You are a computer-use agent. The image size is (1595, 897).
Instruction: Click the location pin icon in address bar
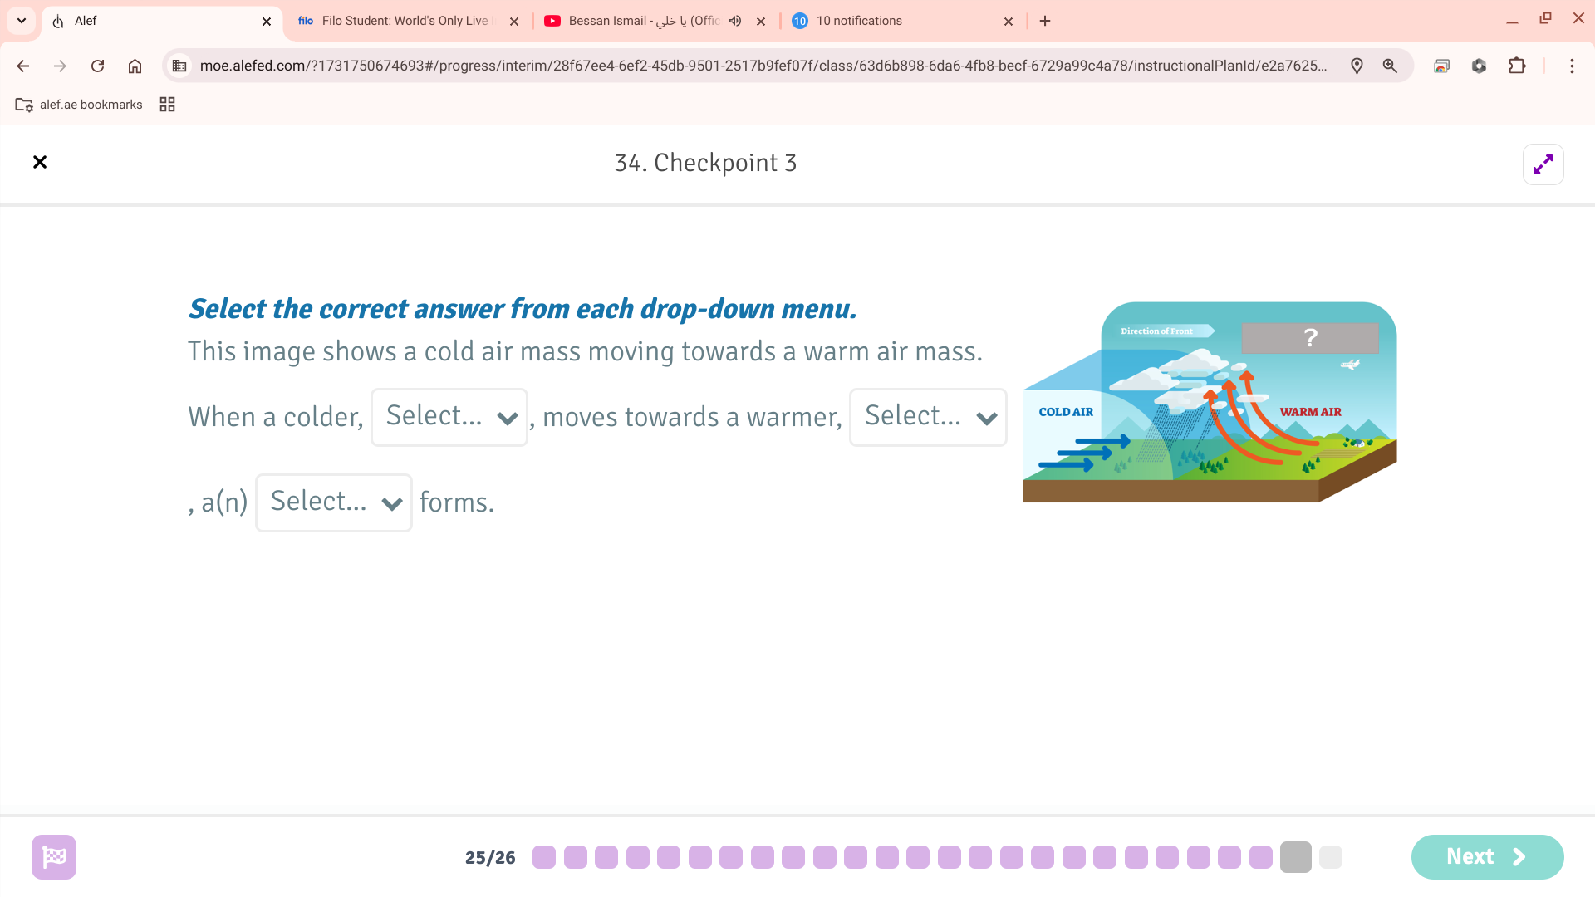tap(1357, 66)
